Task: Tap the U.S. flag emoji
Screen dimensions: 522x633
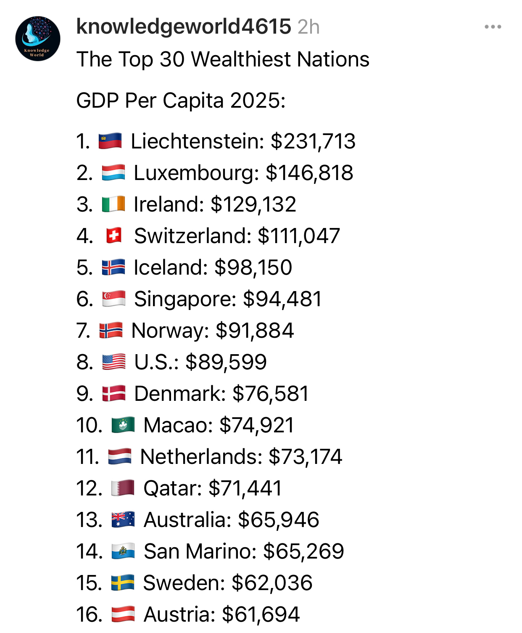Action: point(113,362)
